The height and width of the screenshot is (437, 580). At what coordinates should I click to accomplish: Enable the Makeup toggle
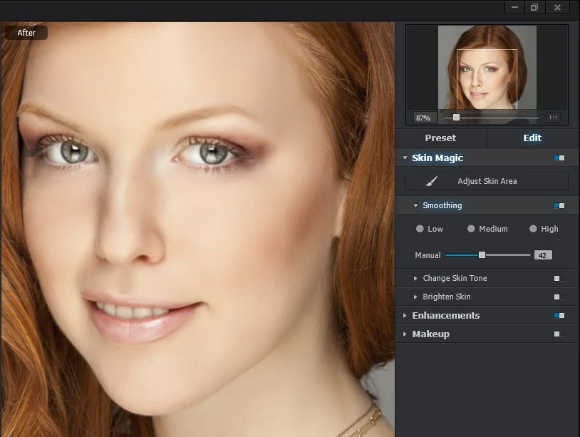click(x=559, y=334)
